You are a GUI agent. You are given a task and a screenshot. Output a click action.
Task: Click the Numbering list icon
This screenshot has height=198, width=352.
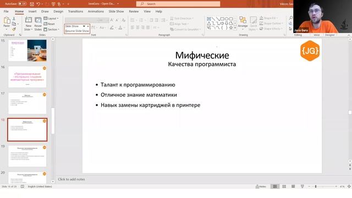[x=141, y=20]
